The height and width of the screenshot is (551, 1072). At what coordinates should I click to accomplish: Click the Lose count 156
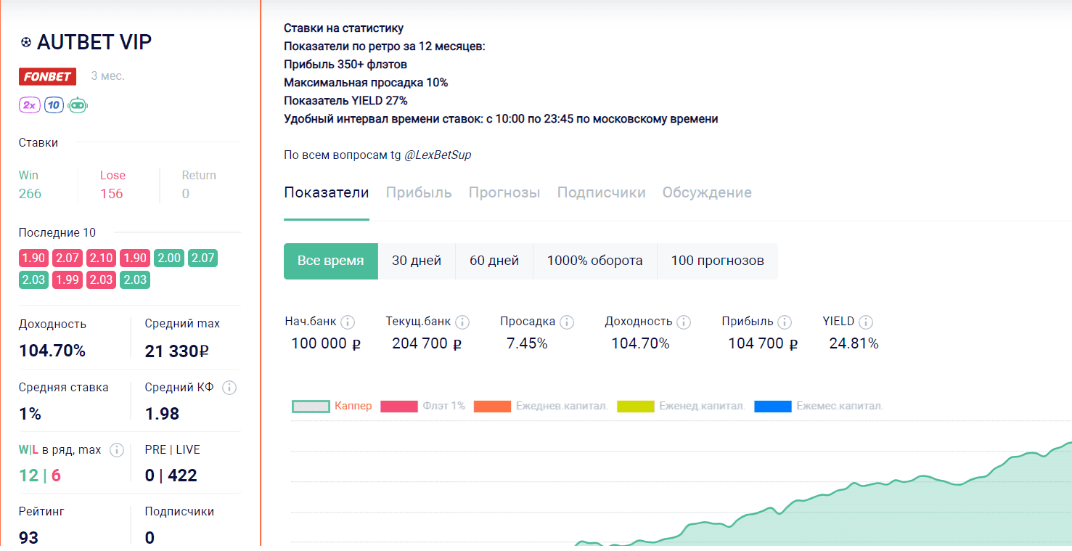pyautogui.click(x=112, y=194)
